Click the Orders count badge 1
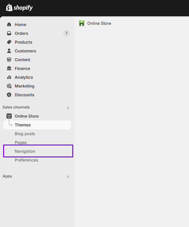189x227 pixels. pyautogui.click(x=66, y=33)
